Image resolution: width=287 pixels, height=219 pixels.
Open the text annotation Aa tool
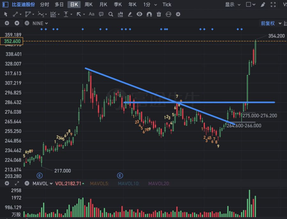pos(92,14)
